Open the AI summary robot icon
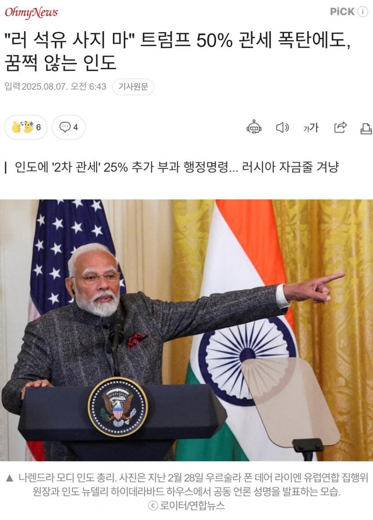 pyautogui.click(x=254, y=127)
